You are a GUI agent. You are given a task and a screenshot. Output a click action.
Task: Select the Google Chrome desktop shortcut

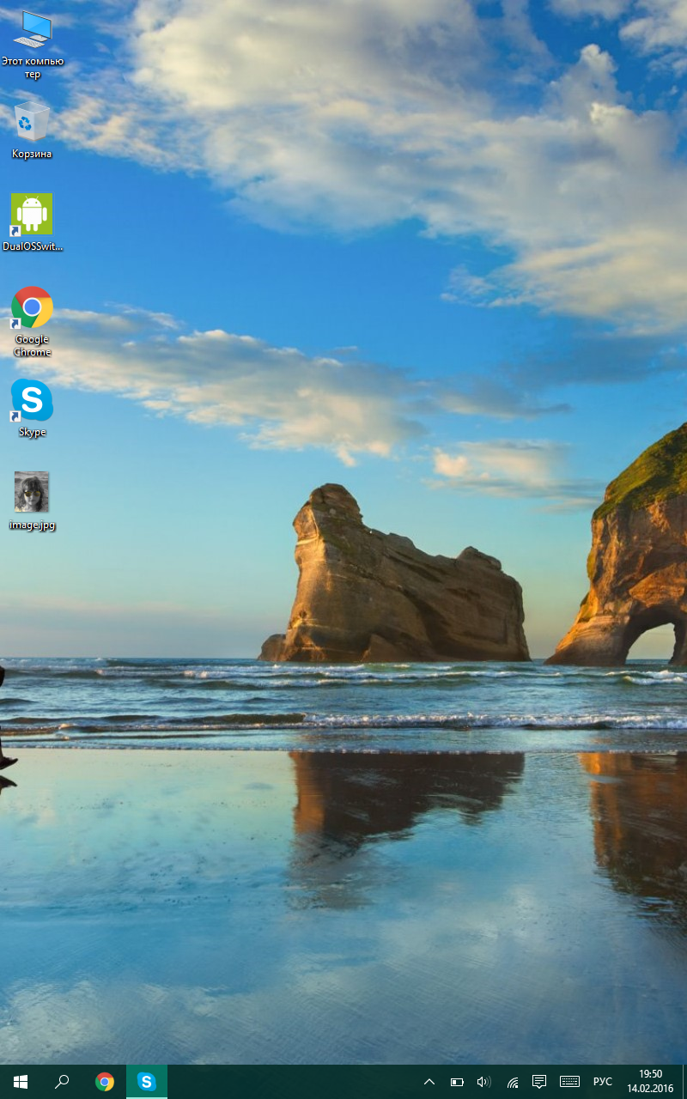[32, 321]
